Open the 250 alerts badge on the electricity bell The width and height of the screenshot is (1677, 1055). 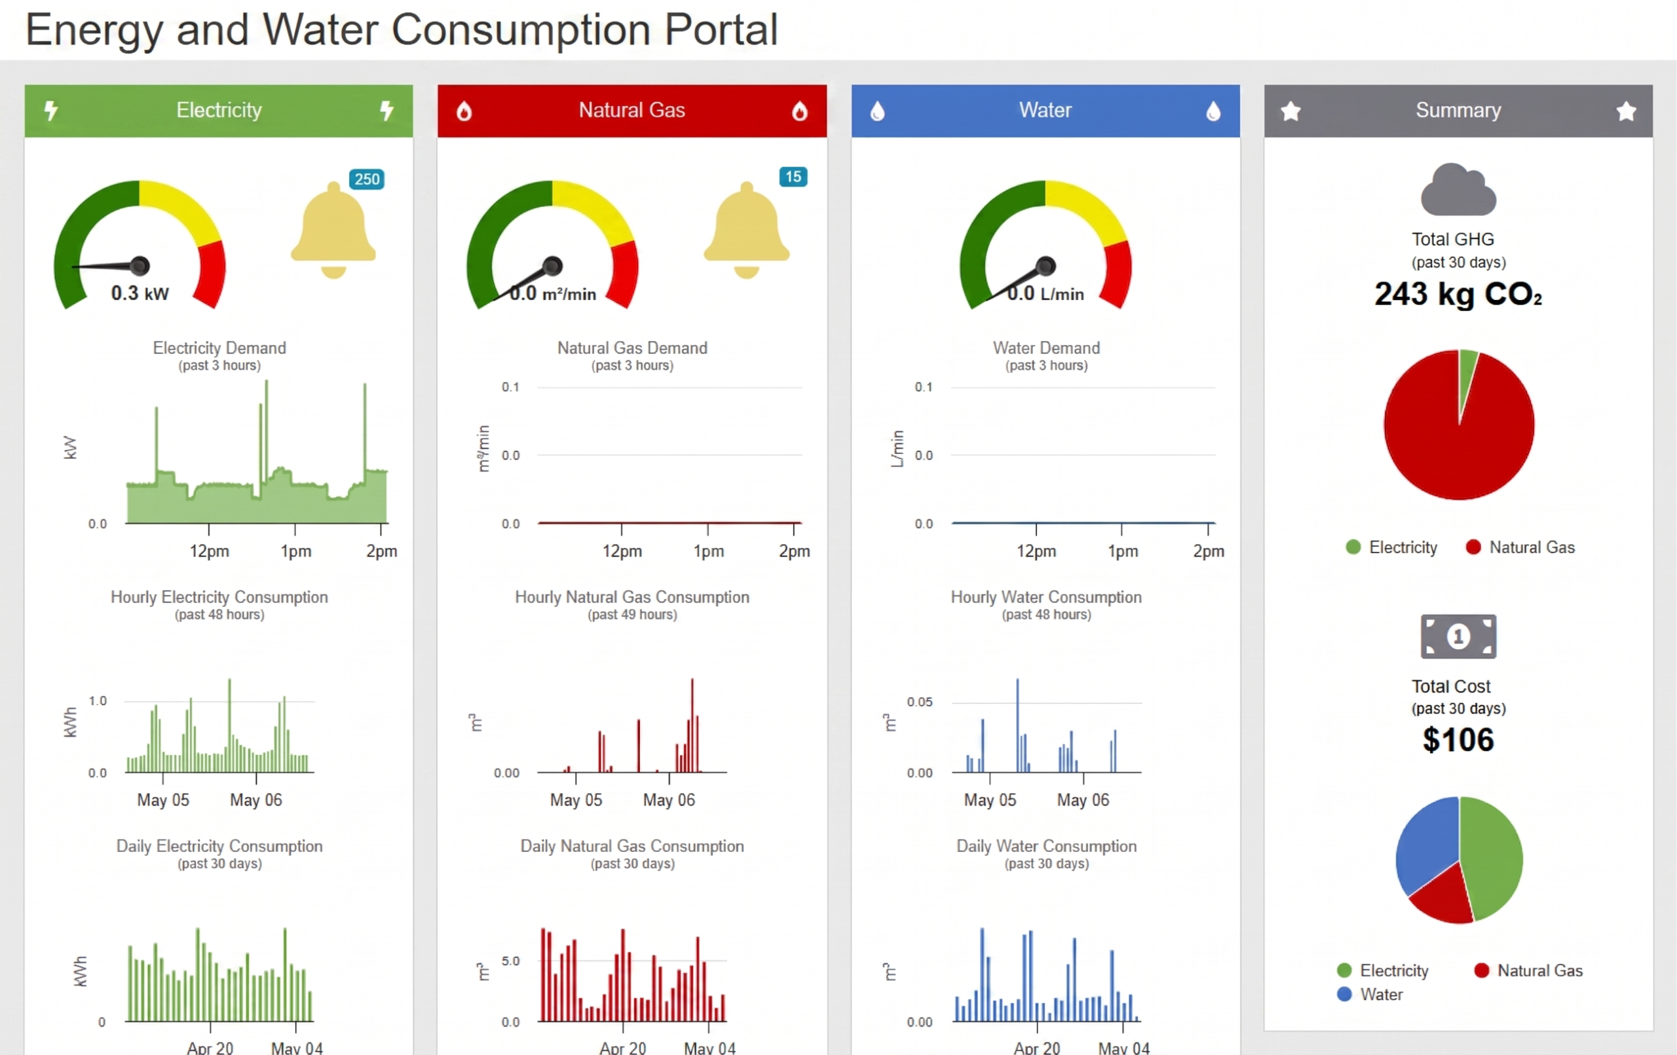pyautogui.click(x=367, y=179)
